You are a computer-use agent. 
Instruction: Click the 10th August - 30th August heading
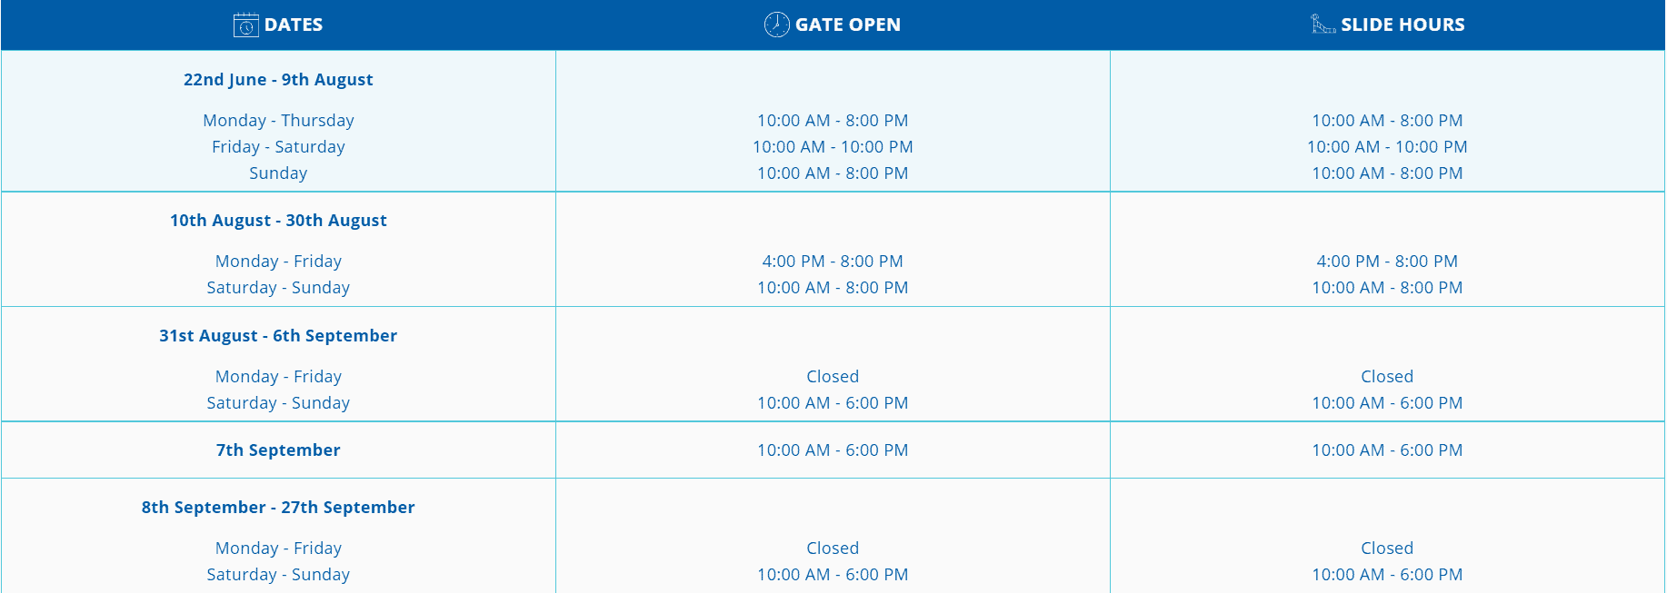[278, 221]
